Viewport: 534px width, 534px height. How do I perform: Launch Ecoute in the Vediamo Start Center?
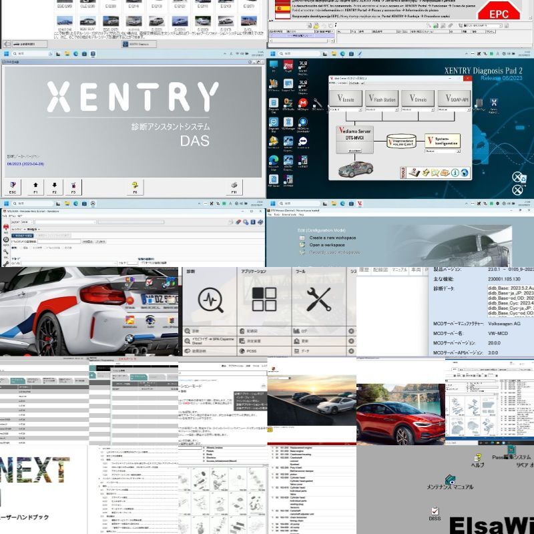click(x=346, y=99)
